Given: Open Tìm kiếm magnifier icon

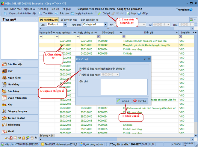Looking at the screenshot, I should [40, 13].
